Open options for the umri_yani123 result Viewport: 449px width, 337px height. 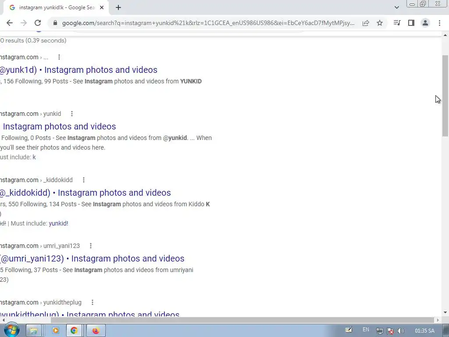91,246
